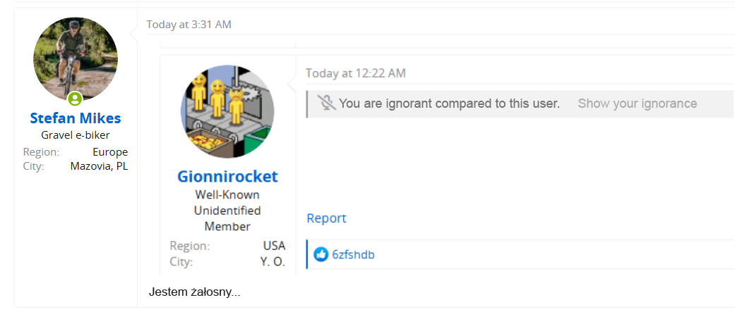Open Stefan Mikes' profile username link
This screenshot has width=735, height=312.
tap(76, 118)
